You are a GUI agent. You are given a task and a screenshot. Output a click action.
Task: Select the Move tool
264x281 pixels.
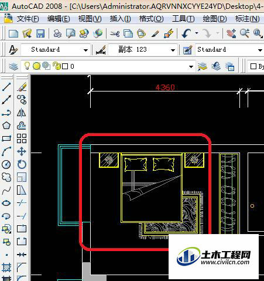(22, 151)
